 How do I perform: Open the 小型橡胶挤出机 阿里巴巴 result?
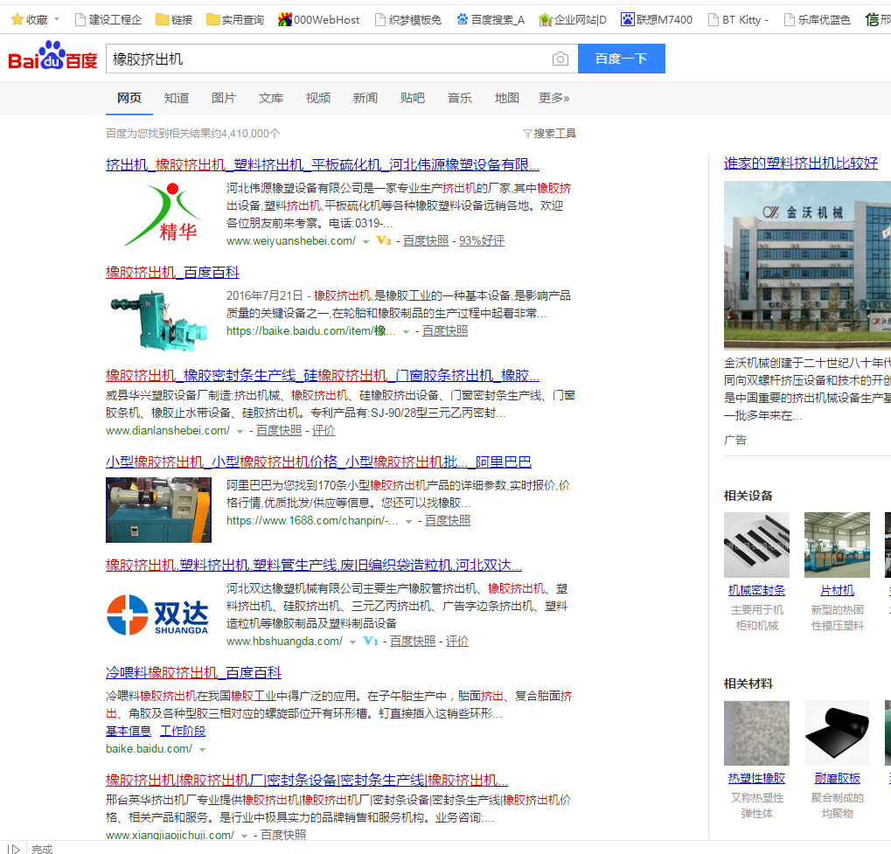click(318, 462)
